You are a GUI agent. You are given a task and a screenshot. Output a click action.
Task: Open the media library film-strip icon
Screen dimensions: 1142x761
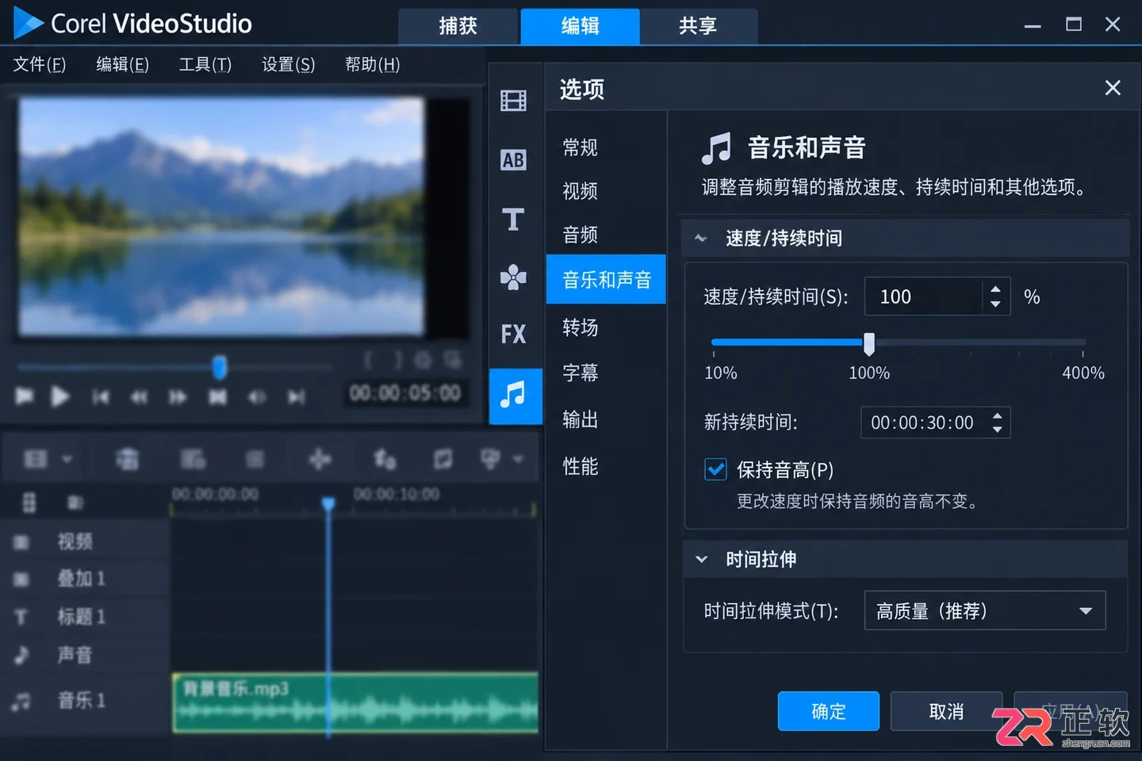[x=513, y=101]
